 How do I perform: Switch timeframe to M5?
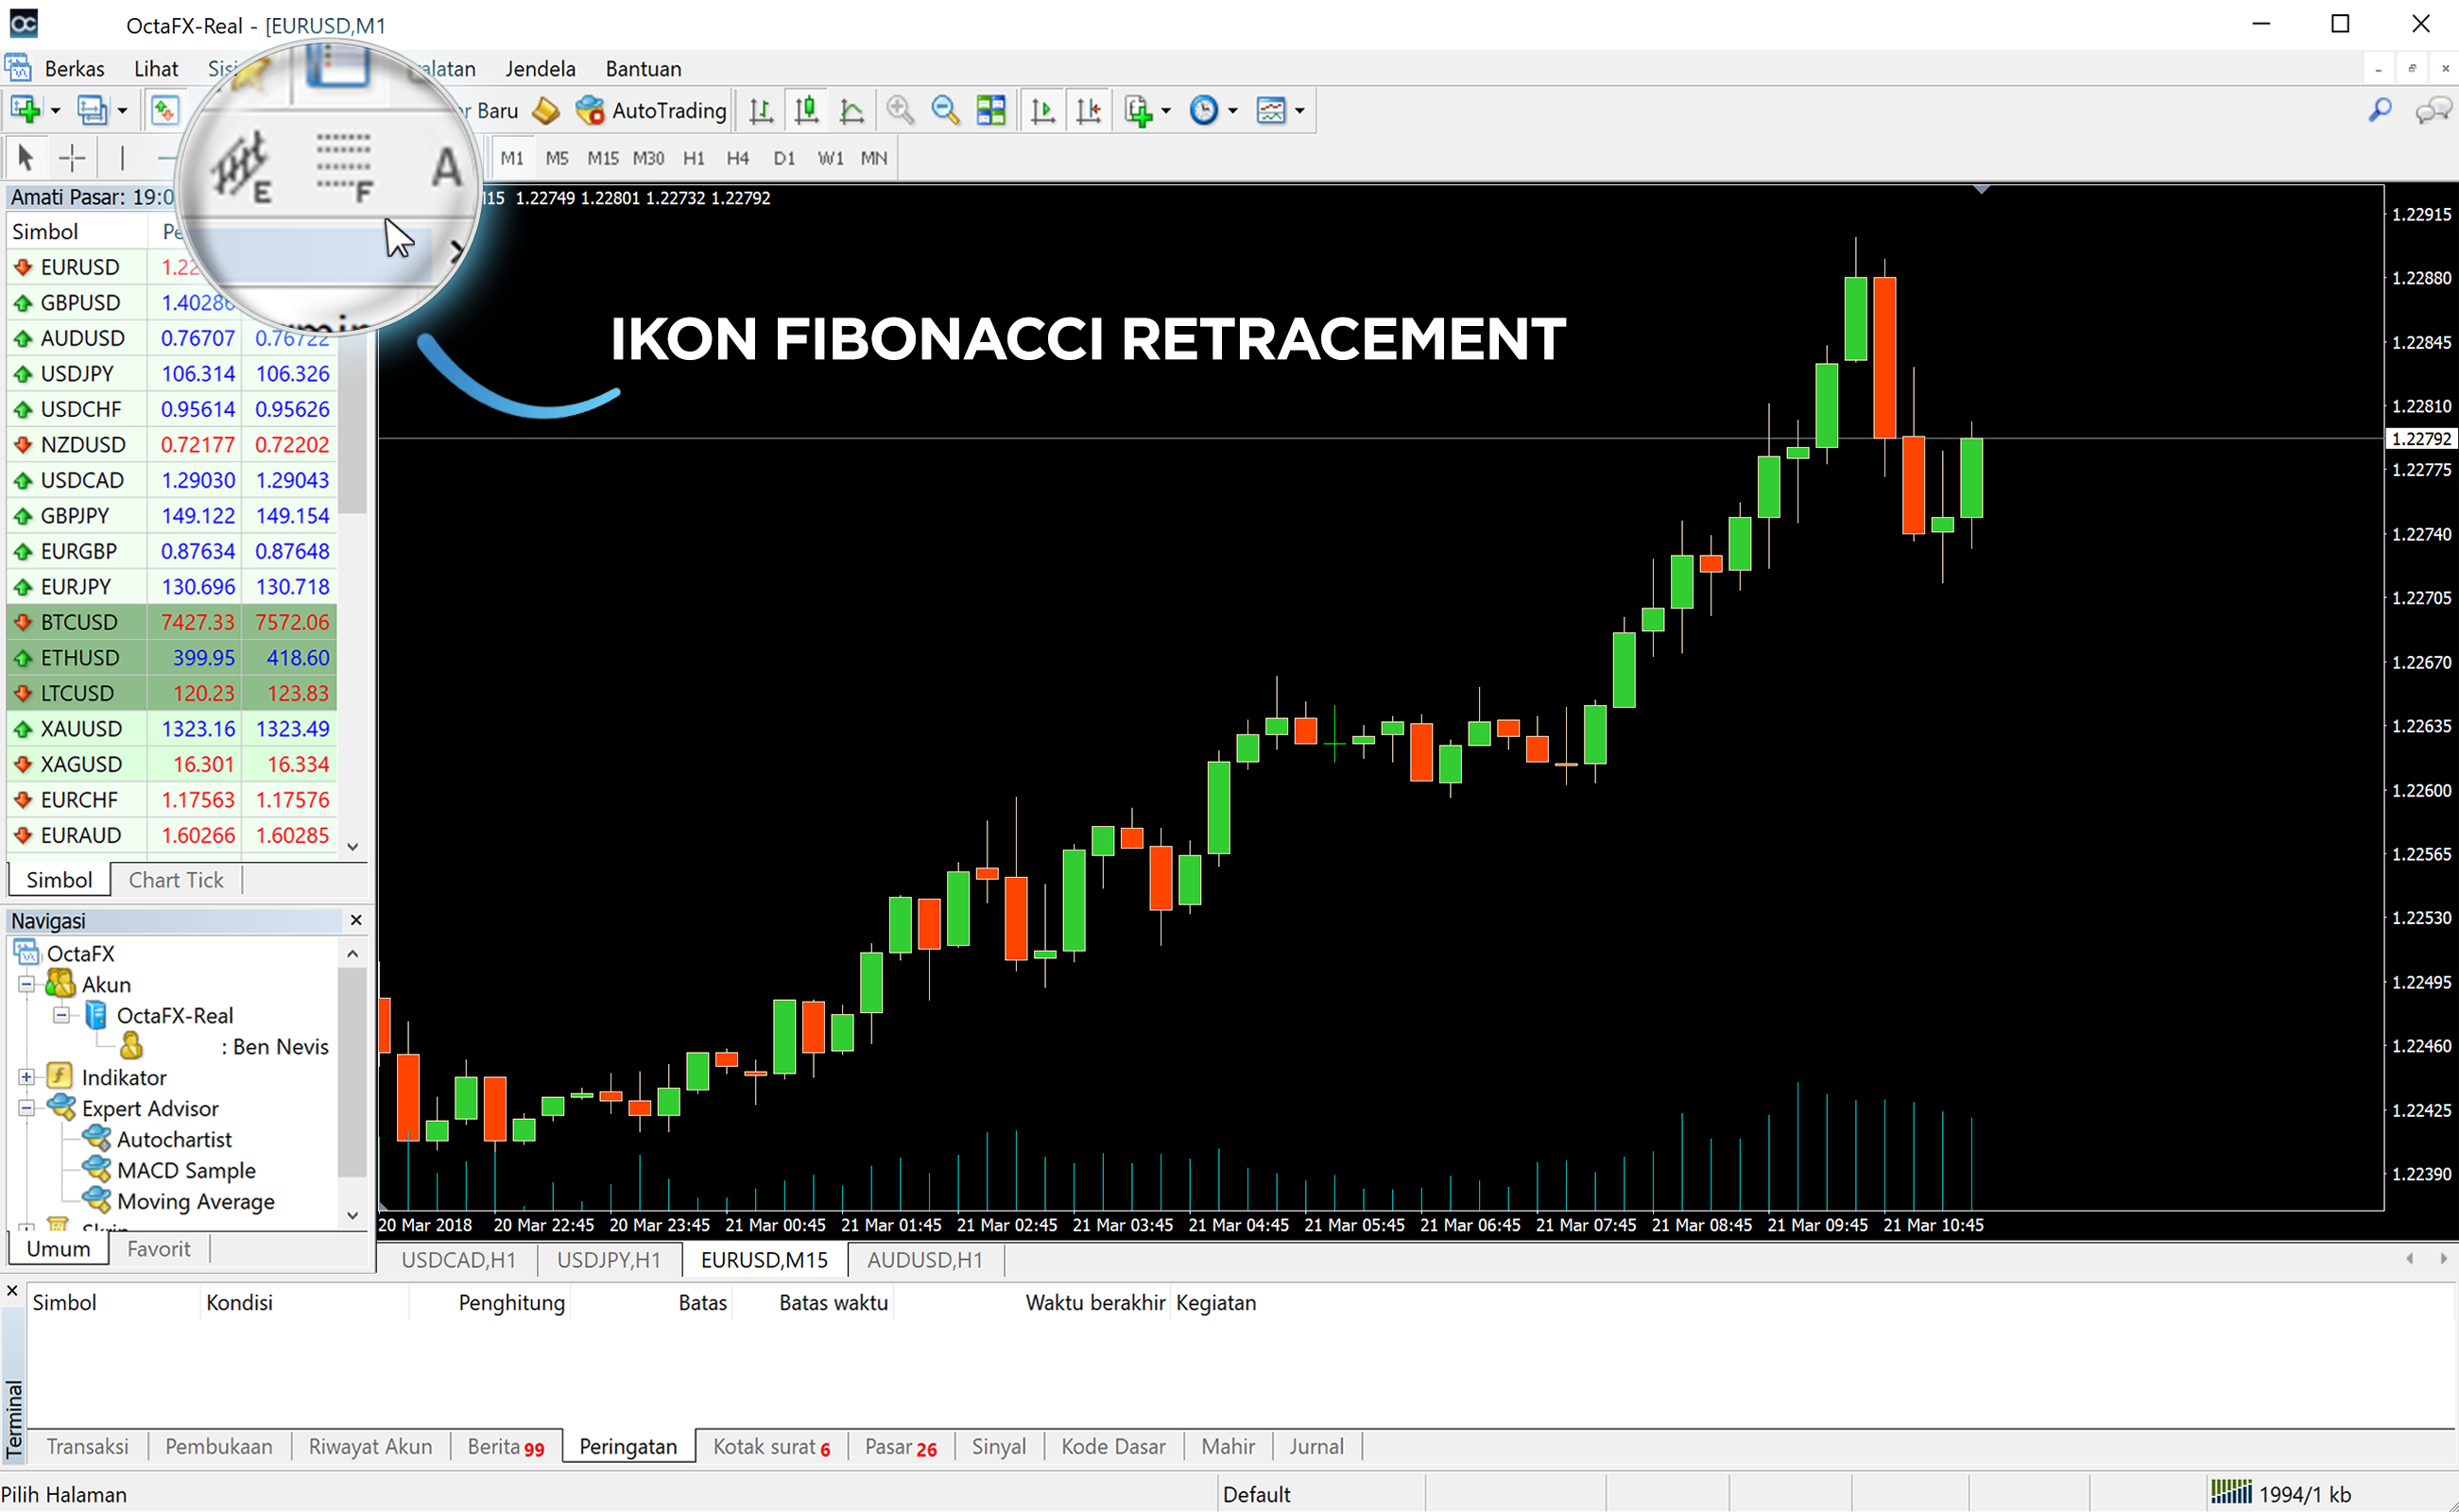[557, 158]
